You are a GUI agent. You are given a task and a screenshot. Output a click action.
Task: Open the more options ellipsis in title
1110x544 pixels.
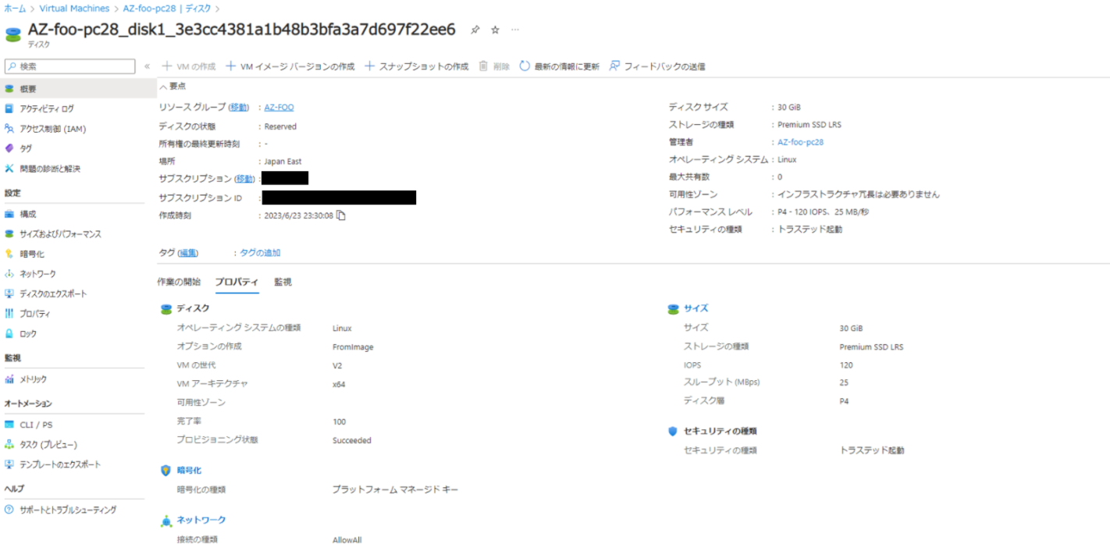tap(515, 30)
